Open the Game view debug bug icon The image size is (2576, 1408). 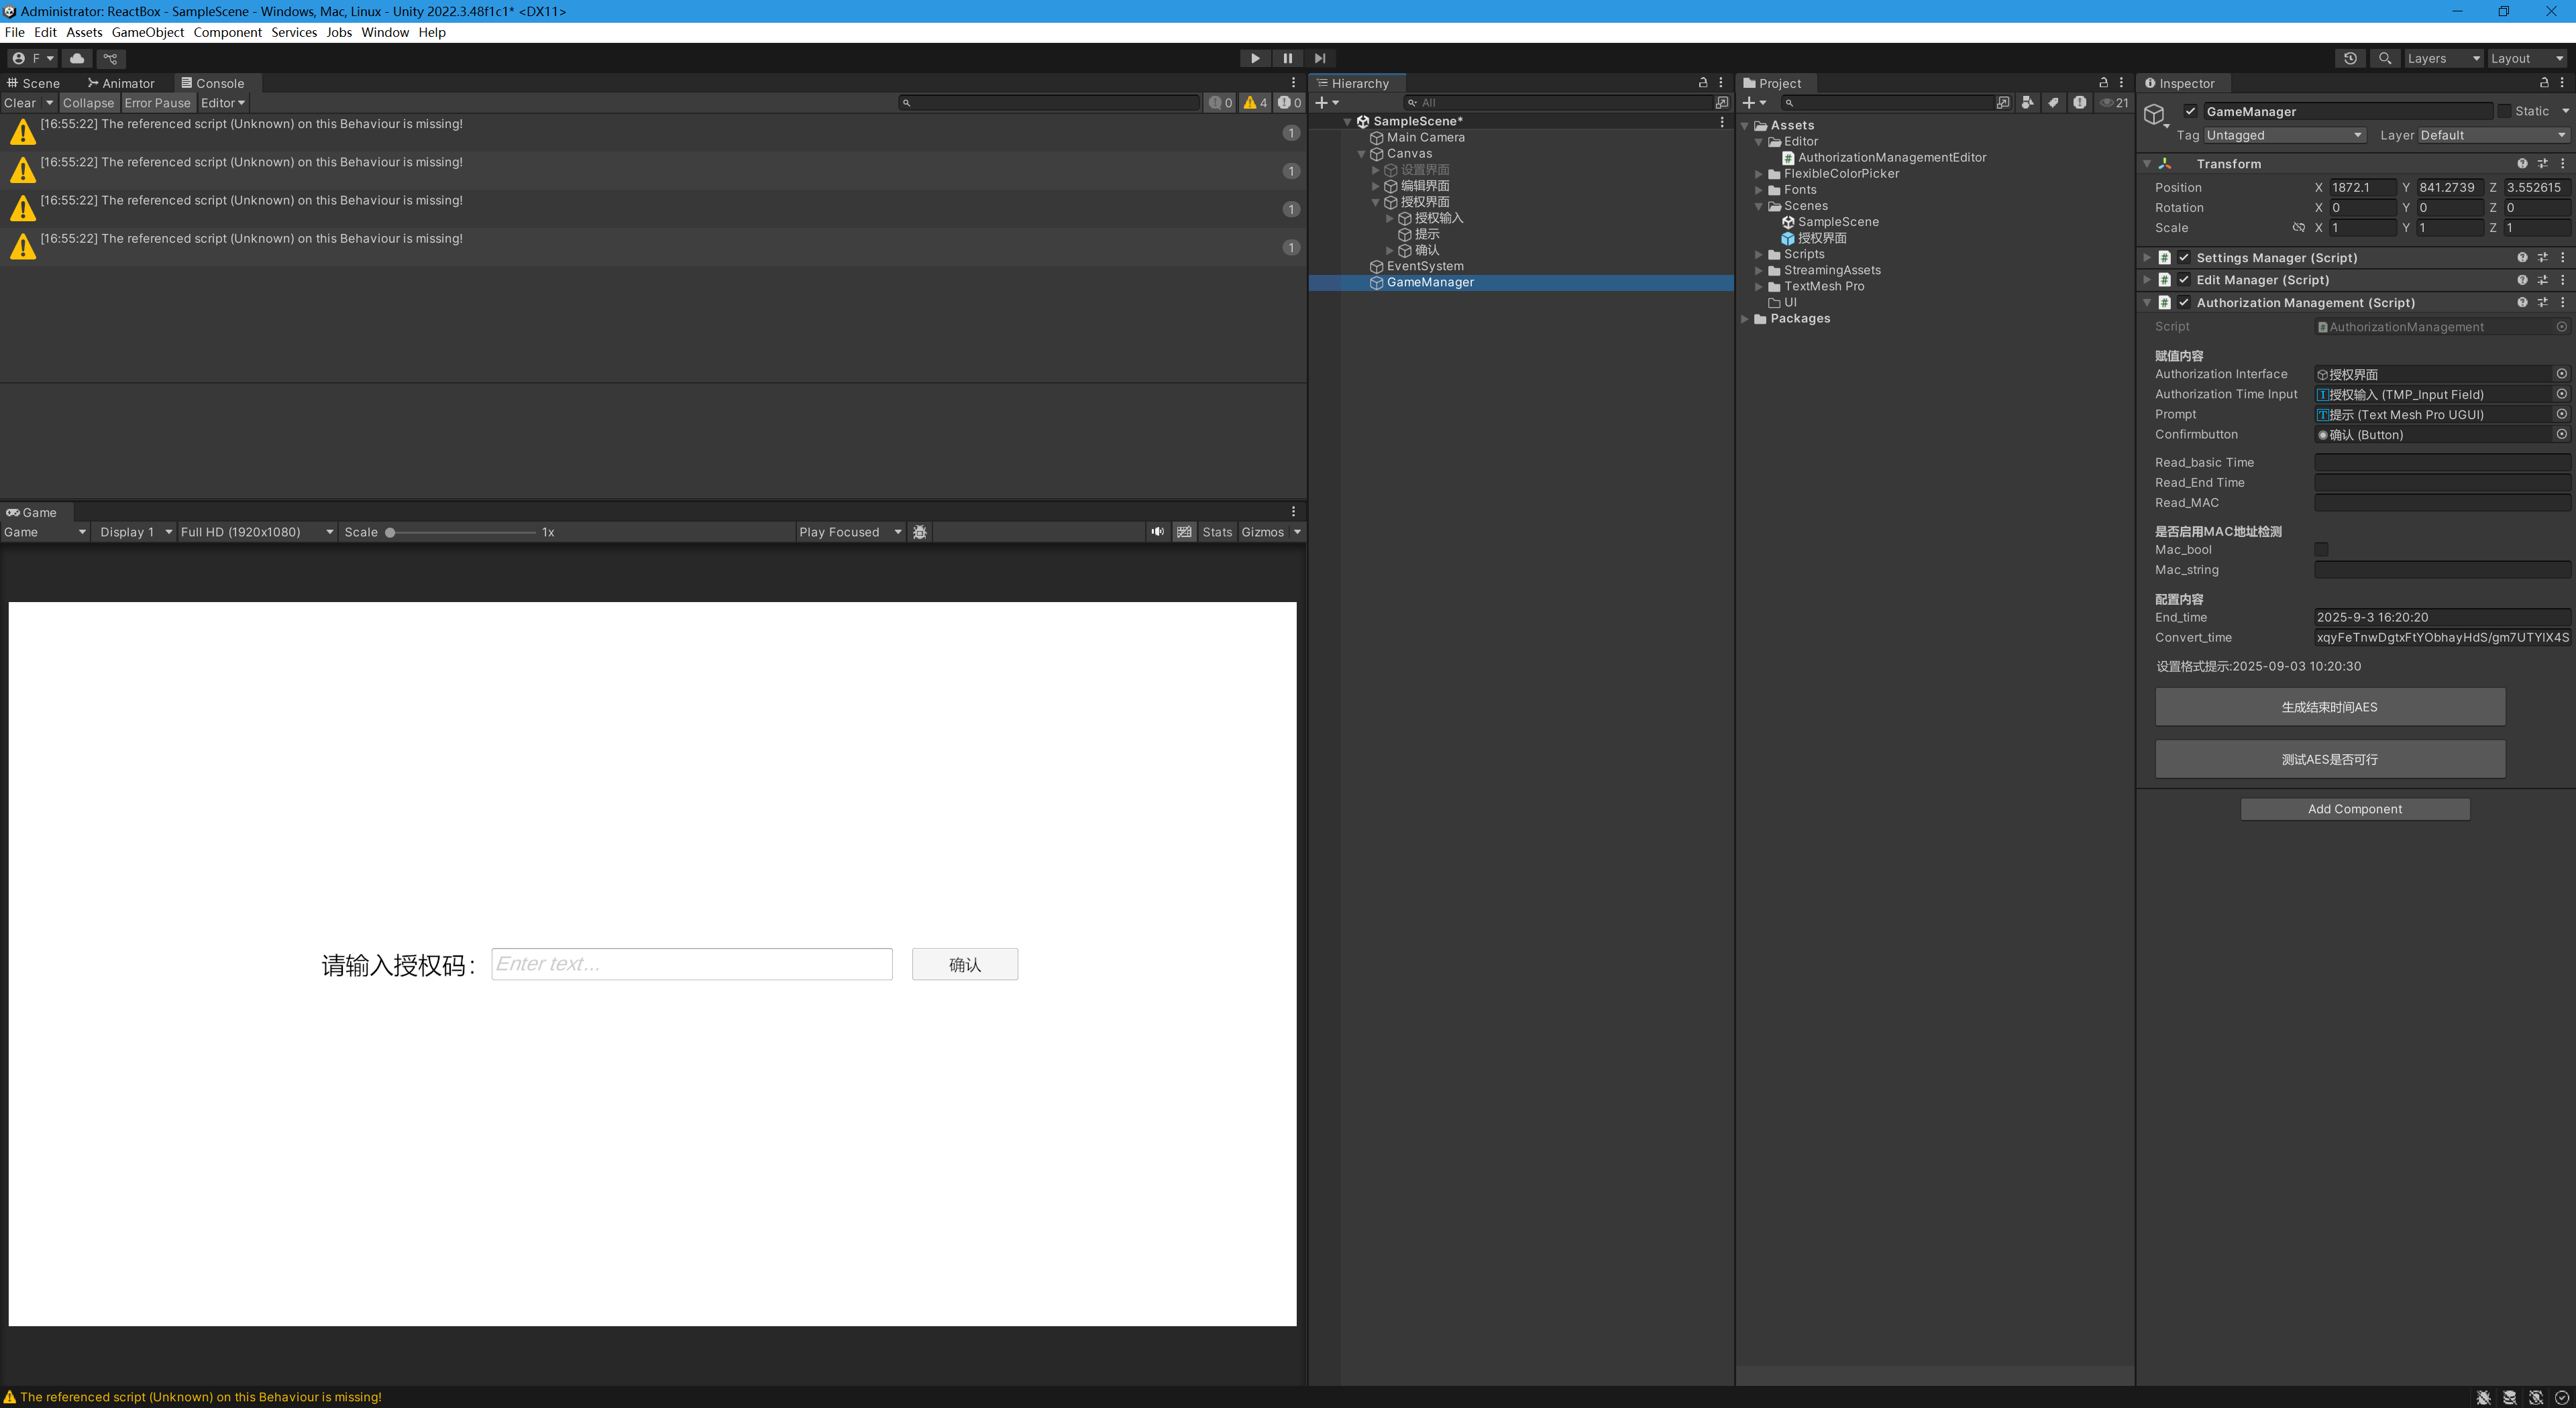[x=920, y=532]
